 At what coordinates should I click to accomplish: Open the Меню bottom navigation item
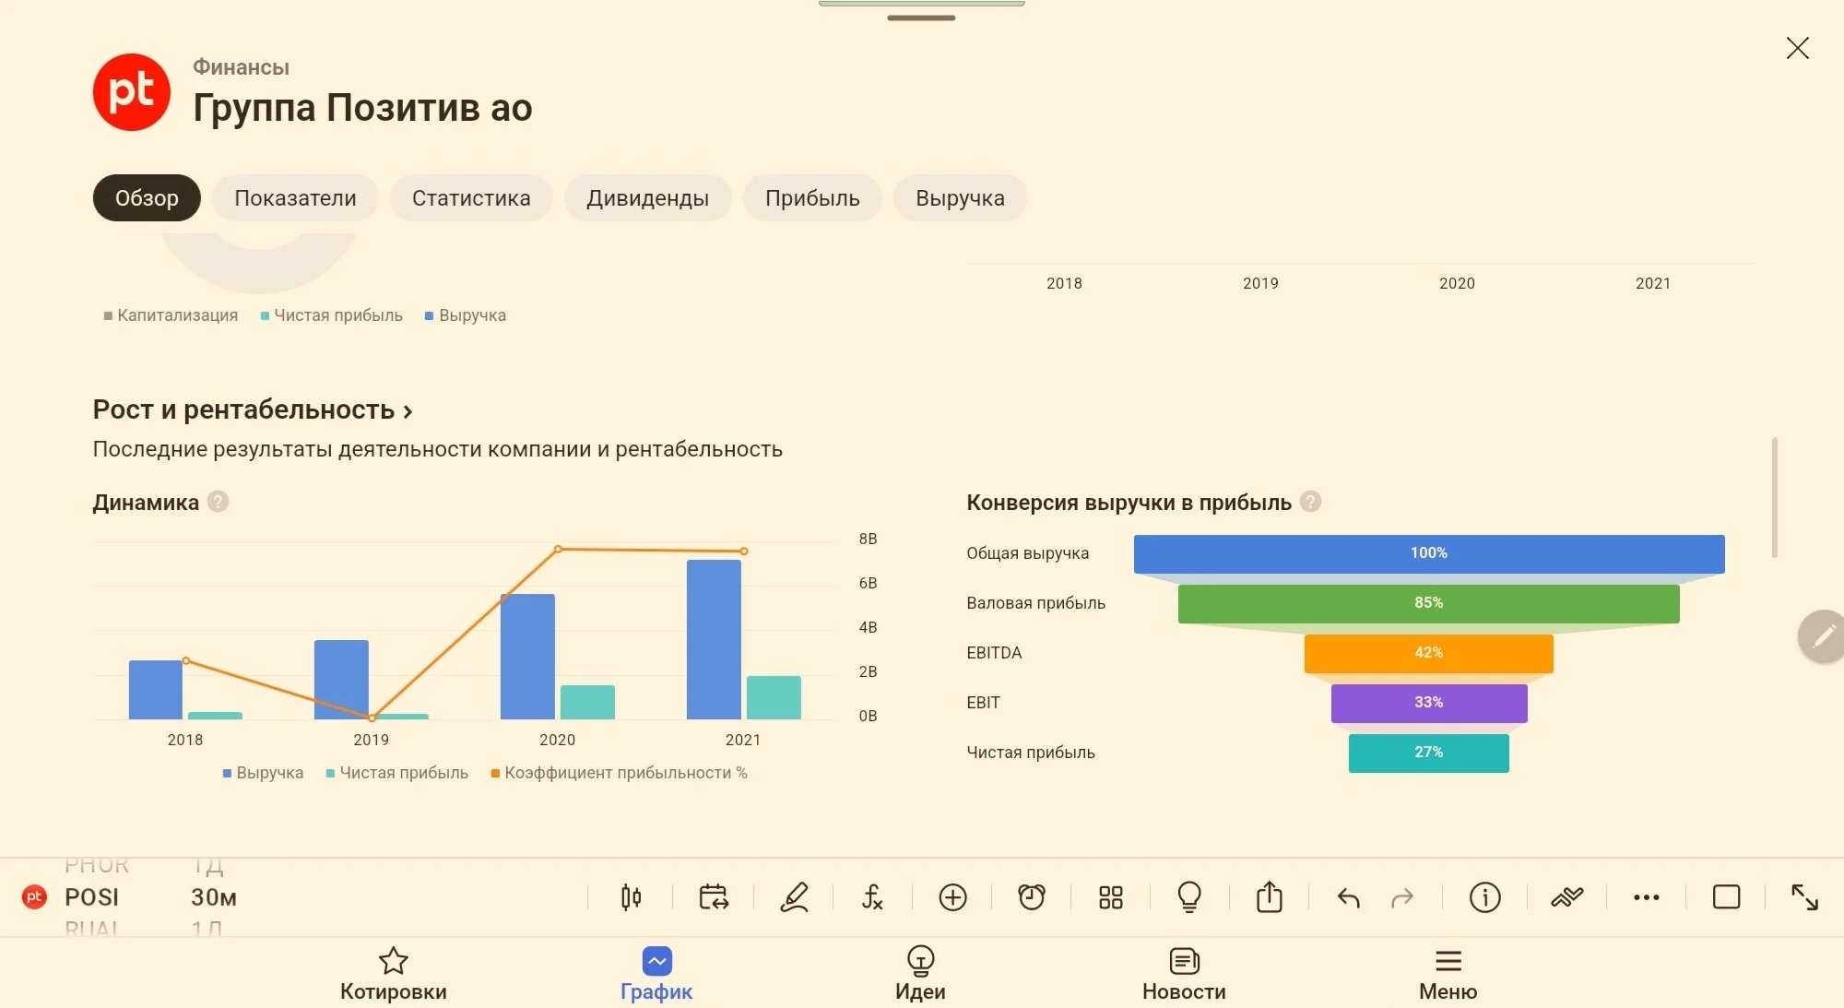1448,974
